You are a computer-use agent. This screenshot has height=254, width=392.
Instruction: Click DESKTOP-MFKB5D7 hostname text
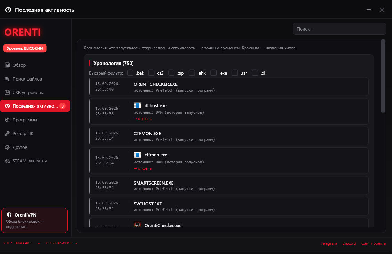(62, 243)
